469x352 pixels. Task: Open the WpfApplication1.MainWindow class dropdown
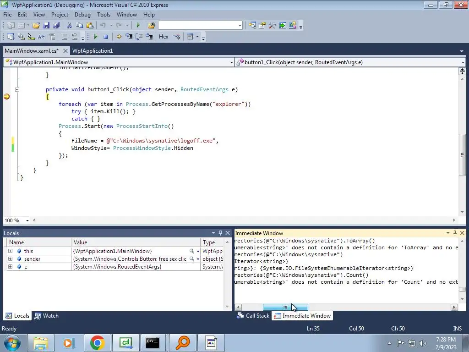click(119, 62)
